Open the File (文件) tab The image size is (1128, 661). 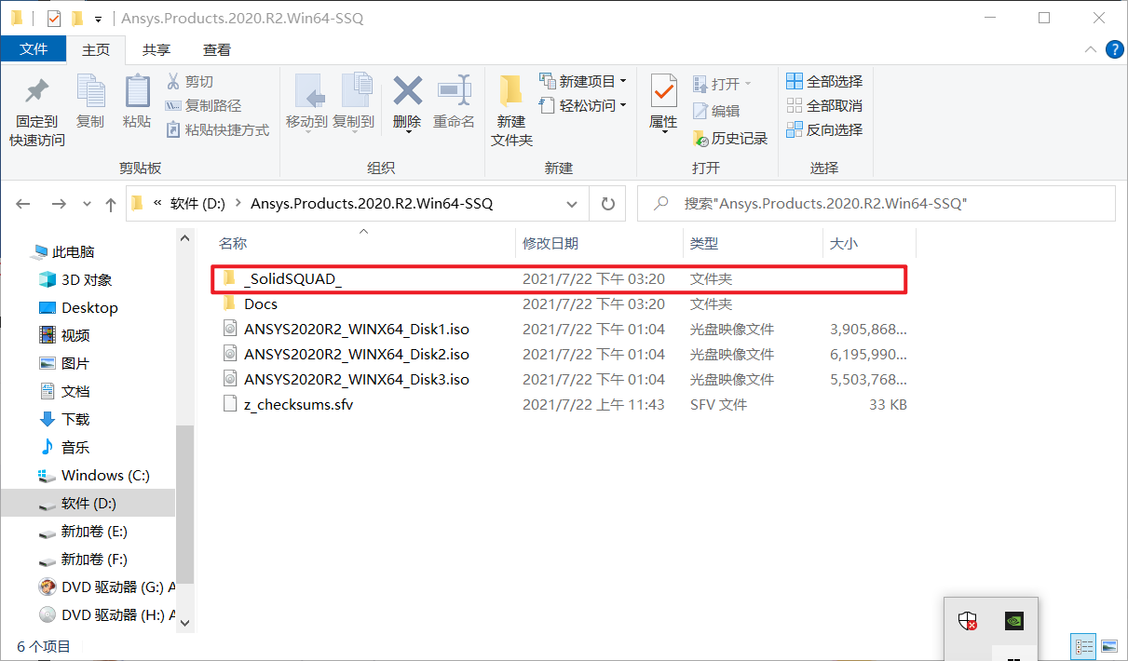34,49
